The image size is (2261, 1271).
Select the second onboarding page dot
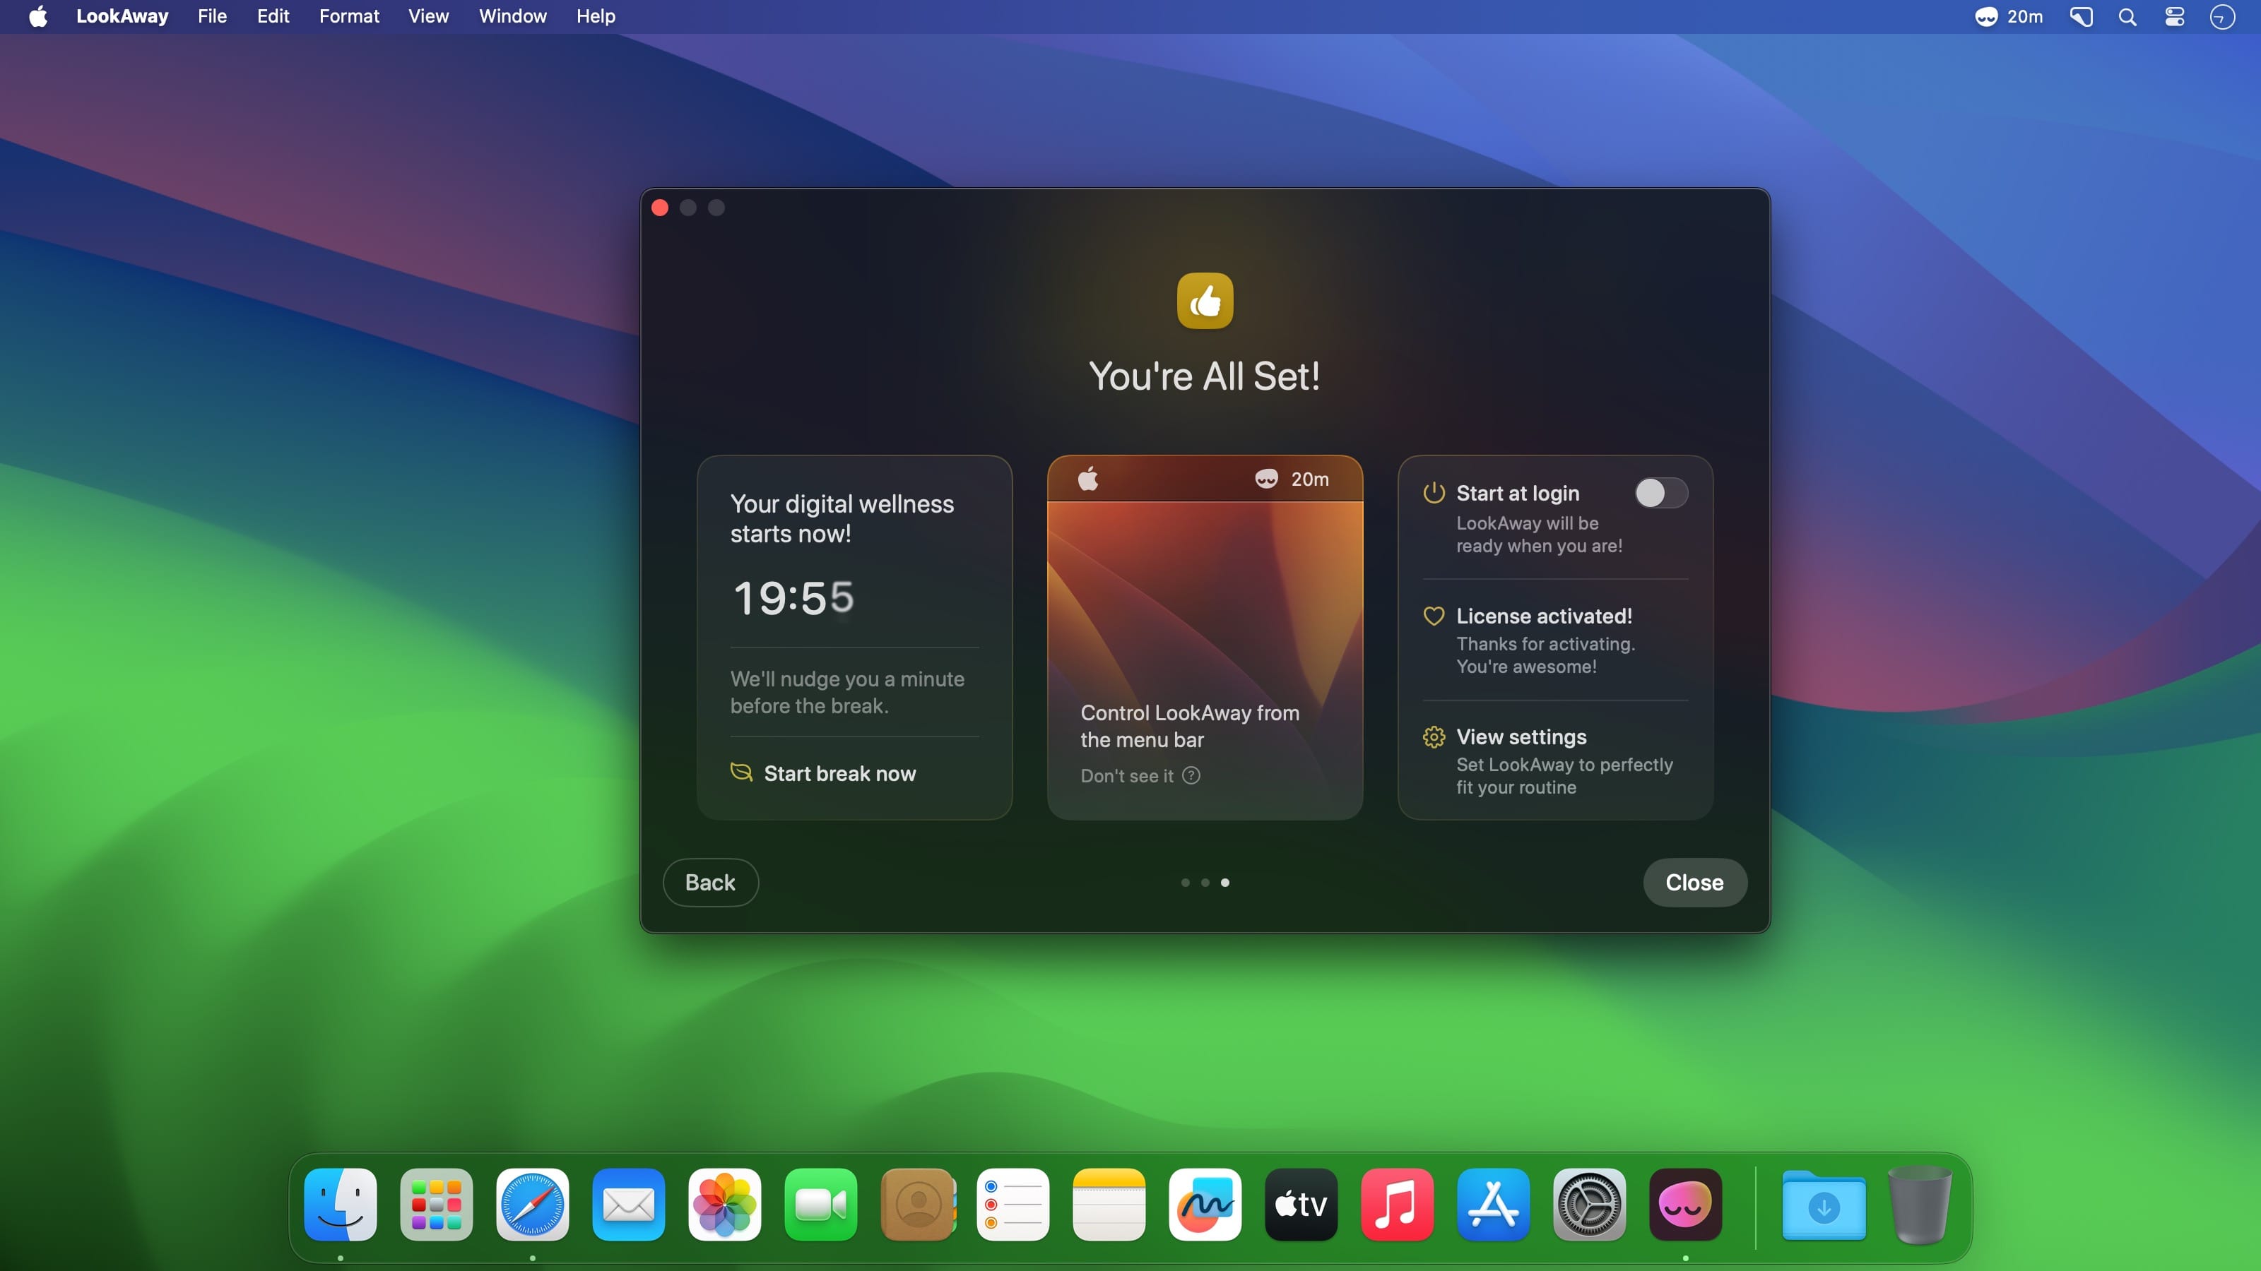(x=1205, y=883)
